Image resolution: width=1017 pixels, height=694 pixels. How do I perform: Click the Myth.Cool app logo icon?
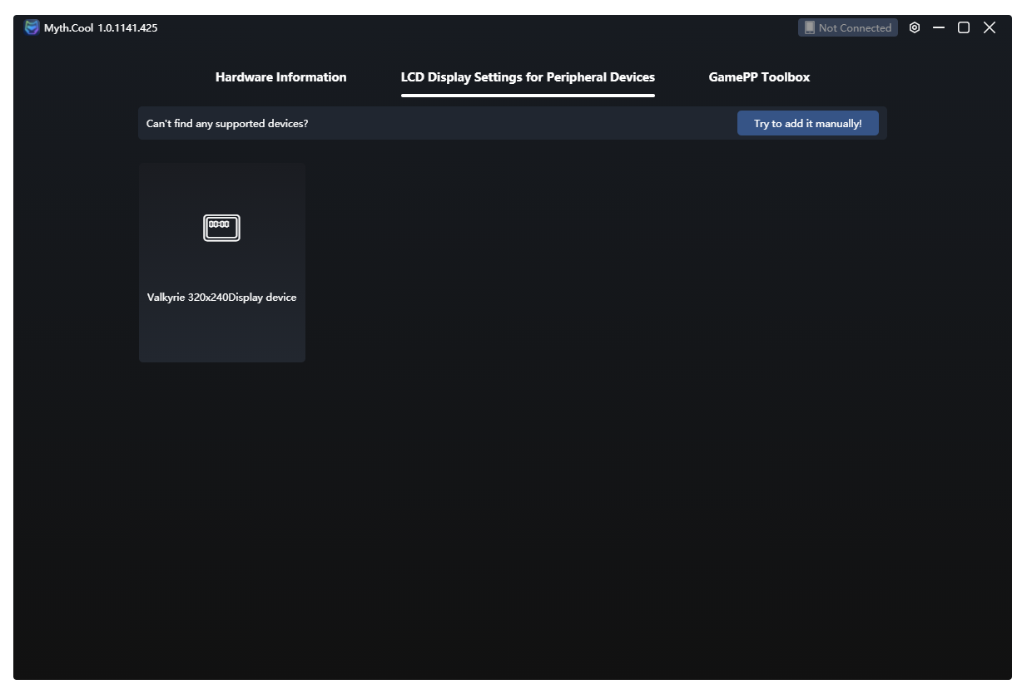(x=32, y=27)
